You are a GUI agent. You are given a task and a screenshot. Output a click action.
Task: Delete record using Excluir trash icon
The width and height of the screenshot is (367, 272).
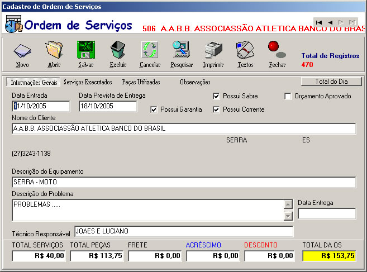pyautogui.click(x=118, y=50)
